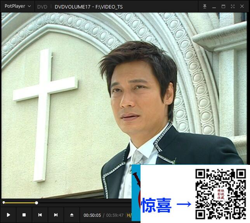Viewport: 250px width, 223px height.
Task: Switch PotPlayer to fullscreen mode
Action: tap(233, 6)
